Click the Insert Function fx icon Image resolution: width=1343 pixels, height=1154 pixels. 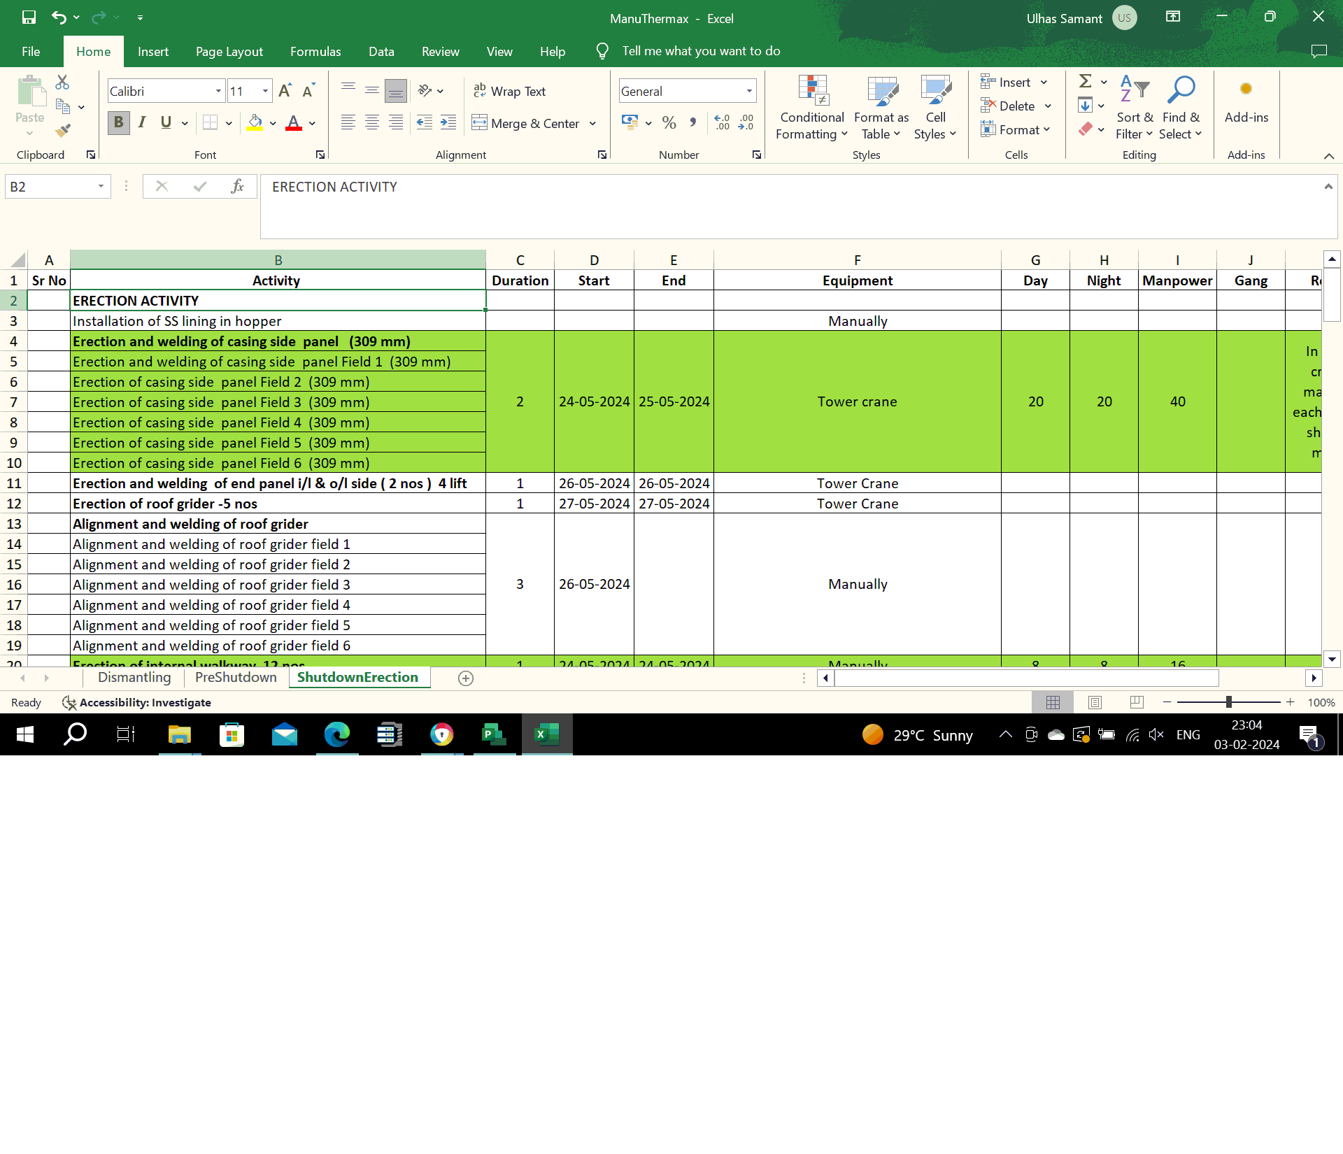coord(237,187)
